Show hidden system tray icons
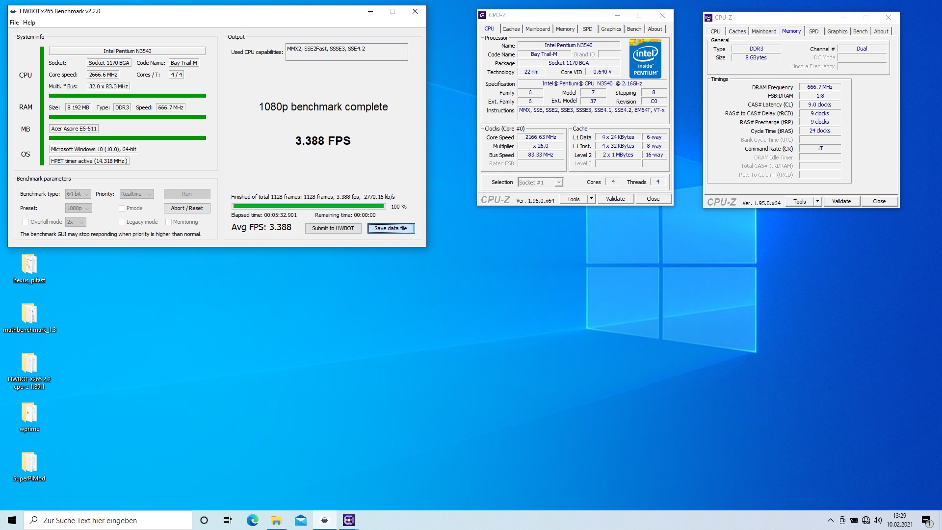 coord(830,520)
